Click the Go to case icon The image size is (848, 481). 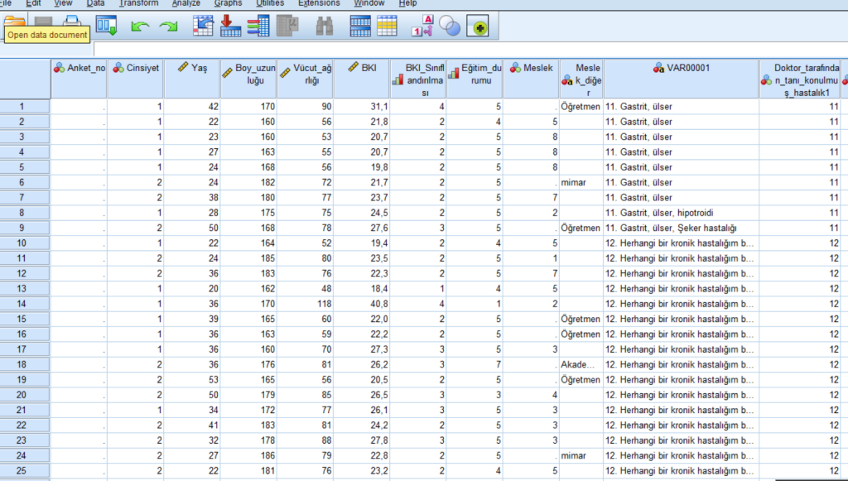[203, 26]
